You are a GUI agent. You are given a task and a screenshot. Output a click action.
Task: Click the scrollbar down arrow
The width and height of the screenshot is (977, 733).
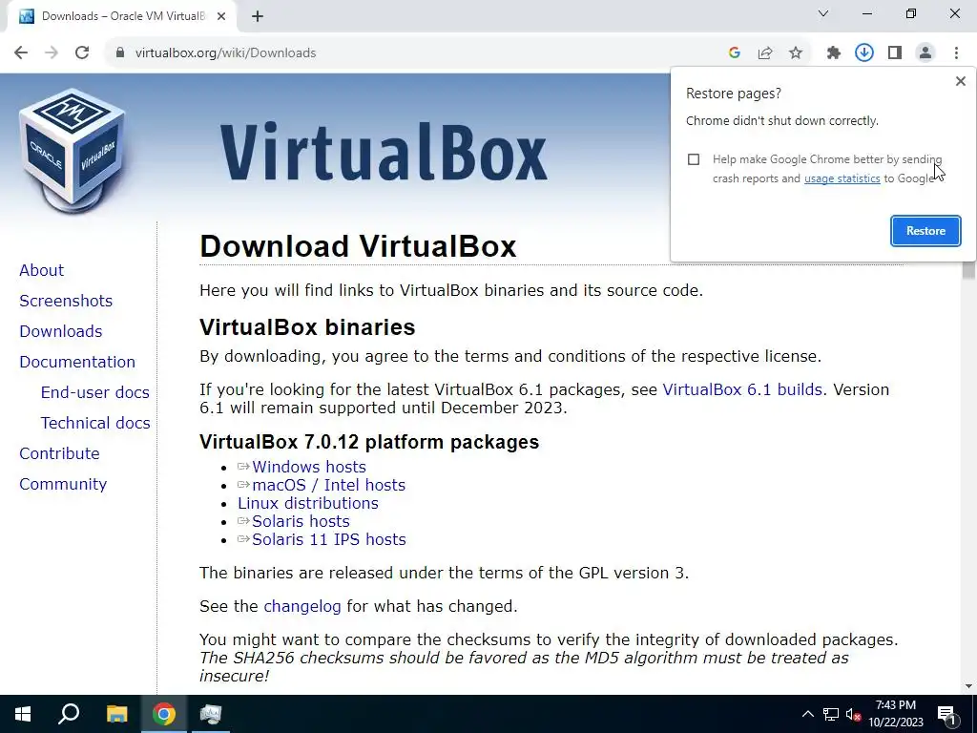[968, 687]
